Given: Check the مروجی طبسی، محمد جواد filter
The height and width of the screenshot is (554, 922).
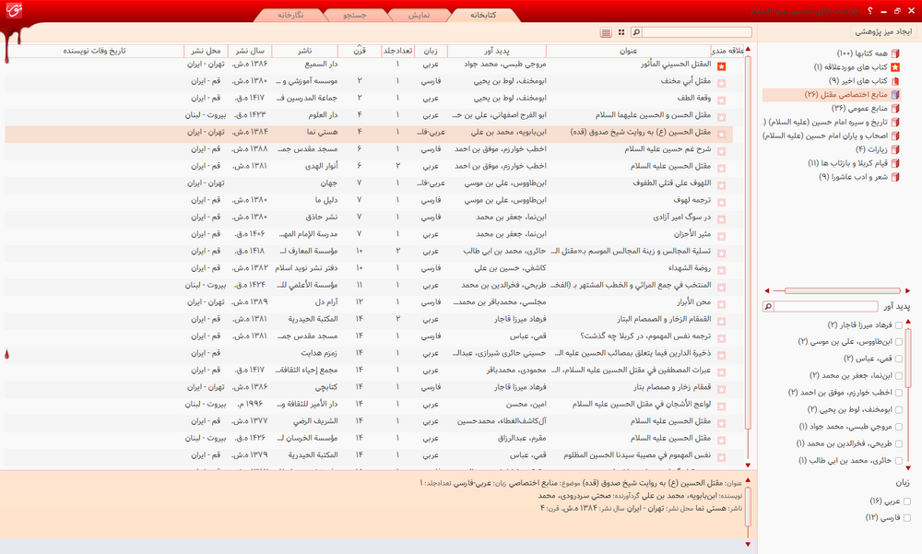Looking at the screenshot, I should 898,427.
